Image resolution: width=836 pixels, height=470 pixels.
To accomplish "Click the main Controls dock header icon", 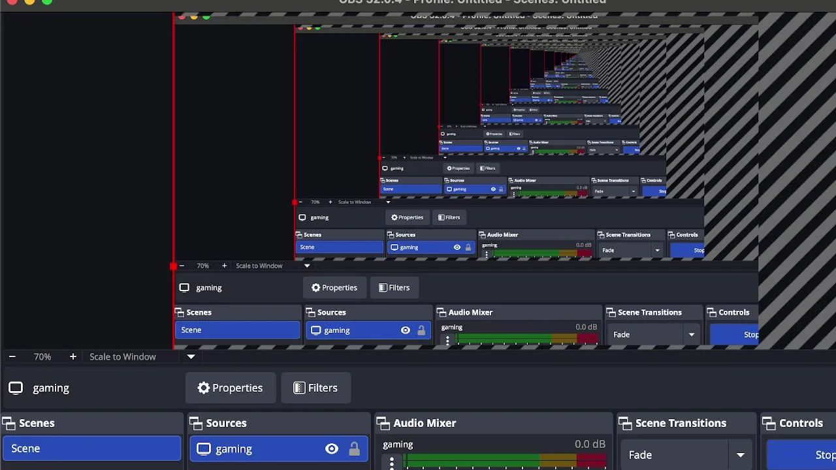I will coord(769,423).
